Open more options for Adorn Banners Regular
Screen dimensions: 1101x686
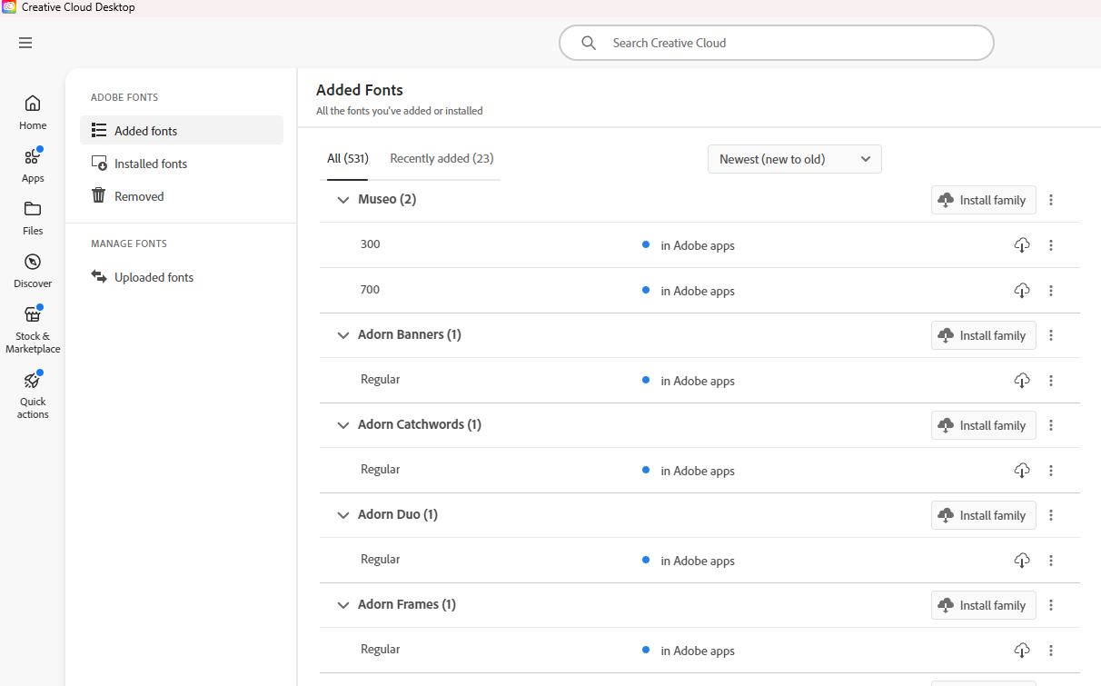coord(1051,381)
